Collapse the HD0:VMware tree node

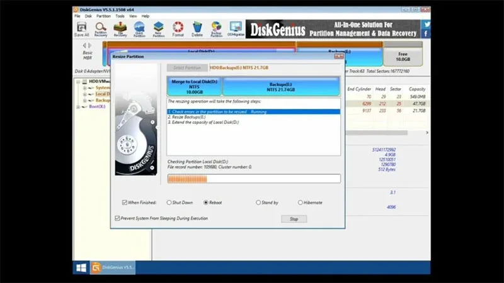tap(78, 82)
